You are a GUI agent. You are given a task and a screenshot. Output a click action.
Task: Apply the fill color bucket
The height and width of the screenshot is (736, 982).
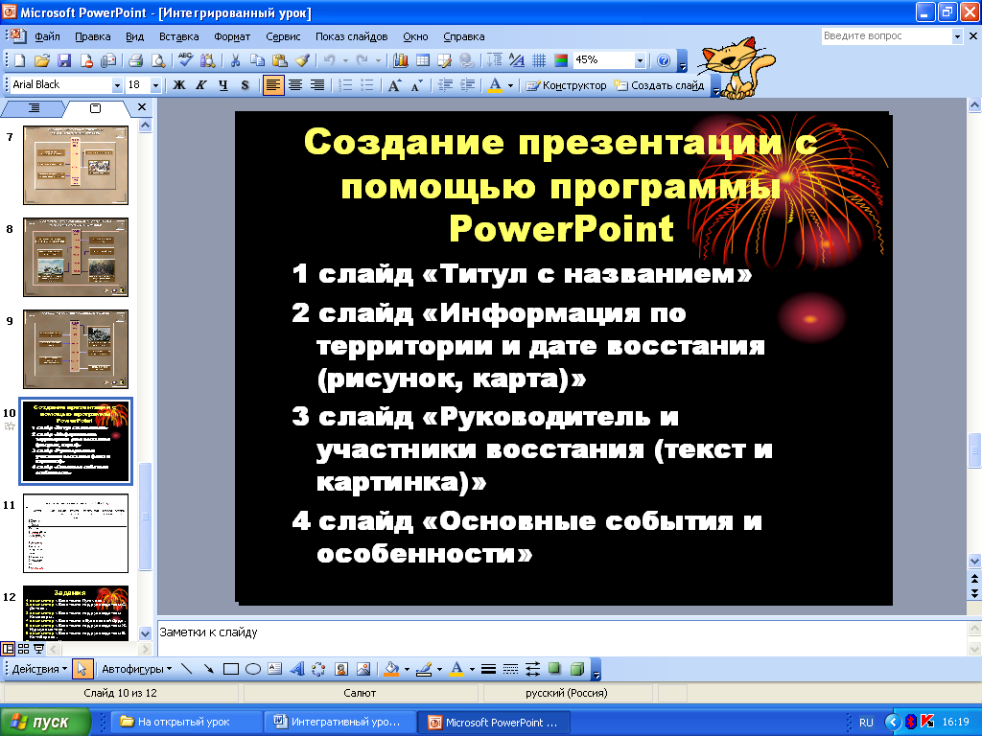click(392, 669)
